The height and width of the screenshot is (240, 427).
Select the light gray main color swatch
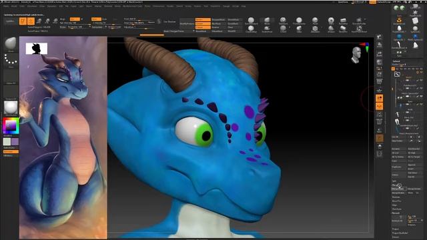tap(7, 141)
